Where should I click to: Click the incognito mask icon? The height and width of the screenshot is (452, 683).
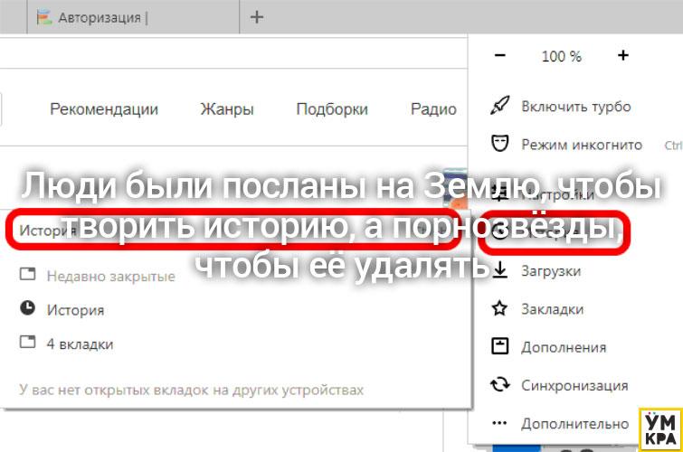[499, 144]
